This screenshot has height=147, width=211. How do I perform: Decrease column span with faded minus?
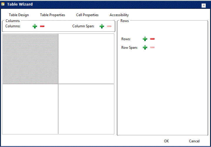pos(109,26)
